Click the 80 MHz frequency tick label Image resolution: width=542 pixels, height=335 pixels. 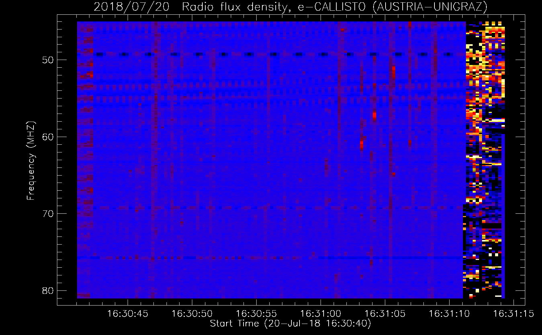pyautogui.click(x=48, y=290)
